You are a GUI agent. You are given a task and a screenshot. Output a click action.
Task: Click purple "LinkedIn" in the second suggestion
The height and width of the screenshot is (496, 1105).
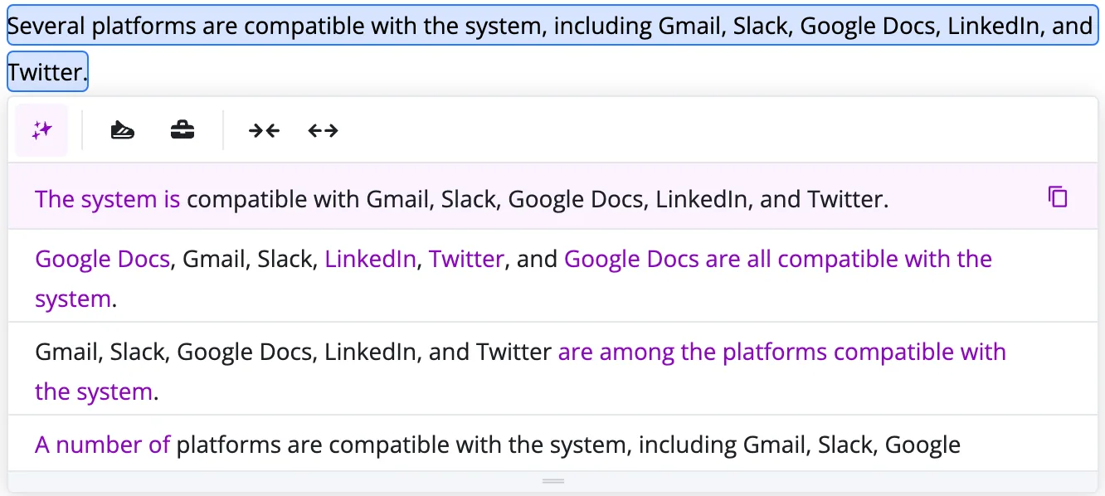point(371,259)
